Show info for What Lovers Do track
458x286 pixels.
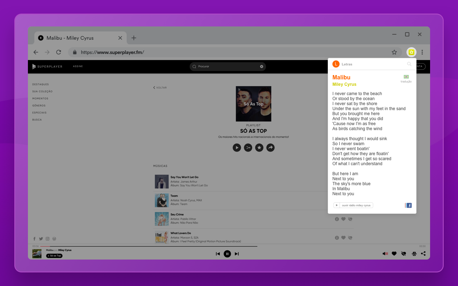tap(337, 238)
